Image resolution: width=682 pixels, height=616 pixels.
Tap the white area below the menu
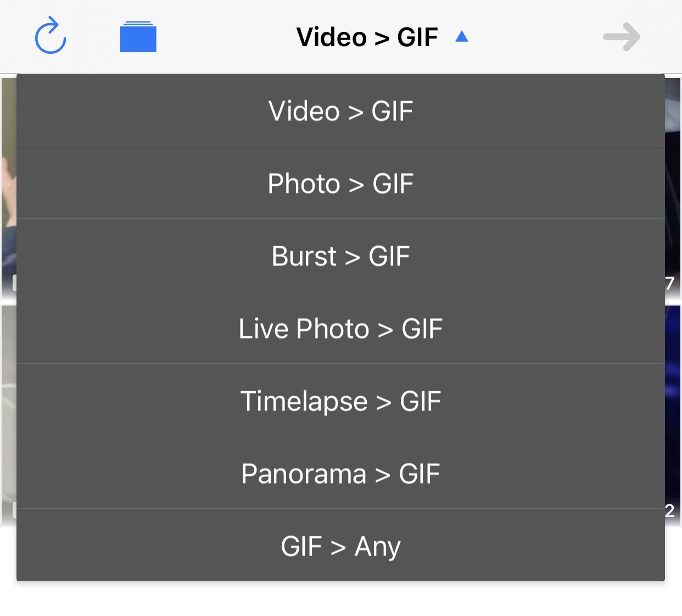340,599
